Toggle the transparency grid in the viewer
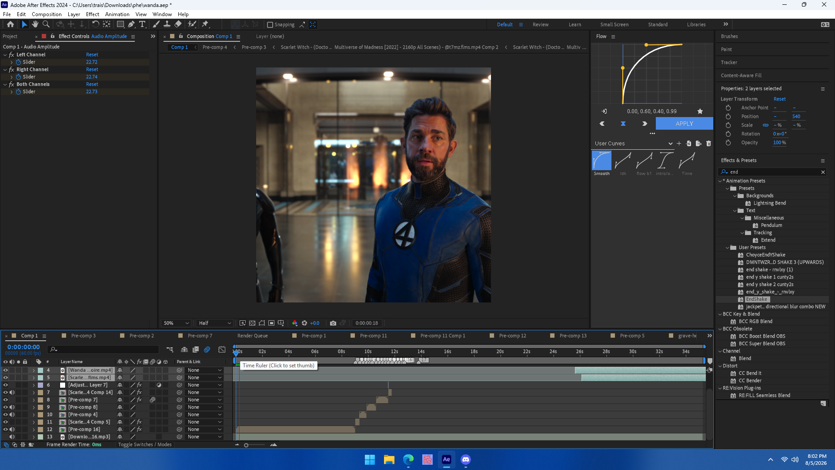The height and width of the screenshot is (470, 835). coord(252,323)
